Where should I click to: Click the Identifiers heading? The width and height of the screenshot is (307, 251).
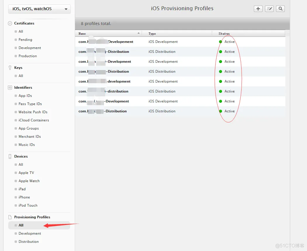(23, 88)
